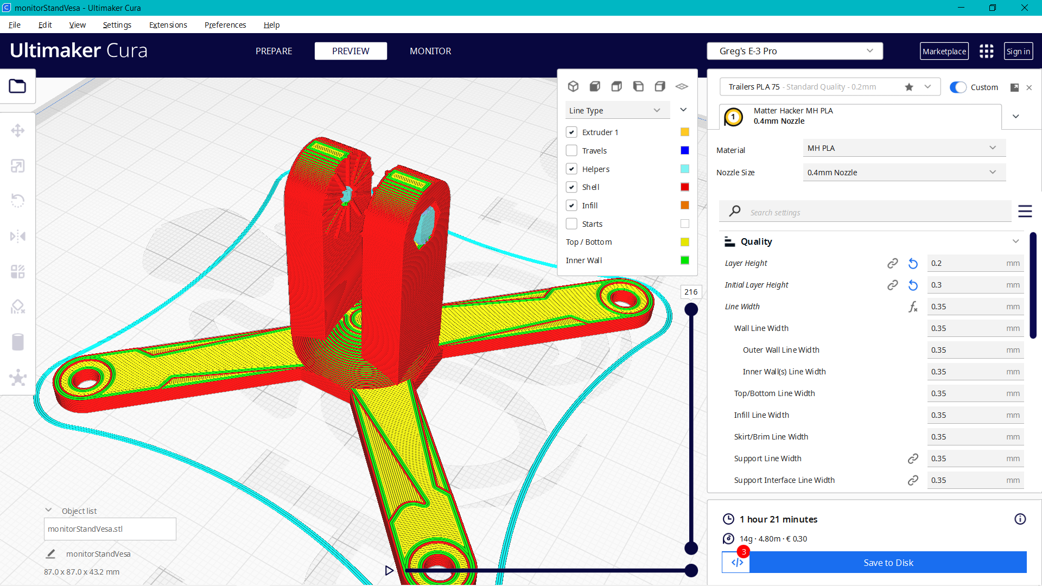Open print time info icon
Image resolution: width=1042 pixels, height=586 pixels.
1020,519
